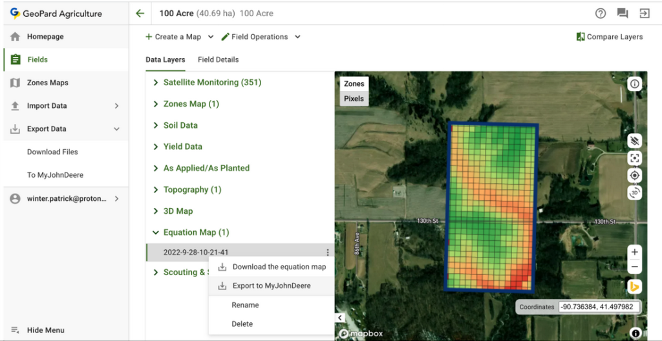Open three-dot menu for 2022-9-28-10-21-41 layer
Image resolution: width=662 pixels, height=341 pixels.
pos(328,253)
